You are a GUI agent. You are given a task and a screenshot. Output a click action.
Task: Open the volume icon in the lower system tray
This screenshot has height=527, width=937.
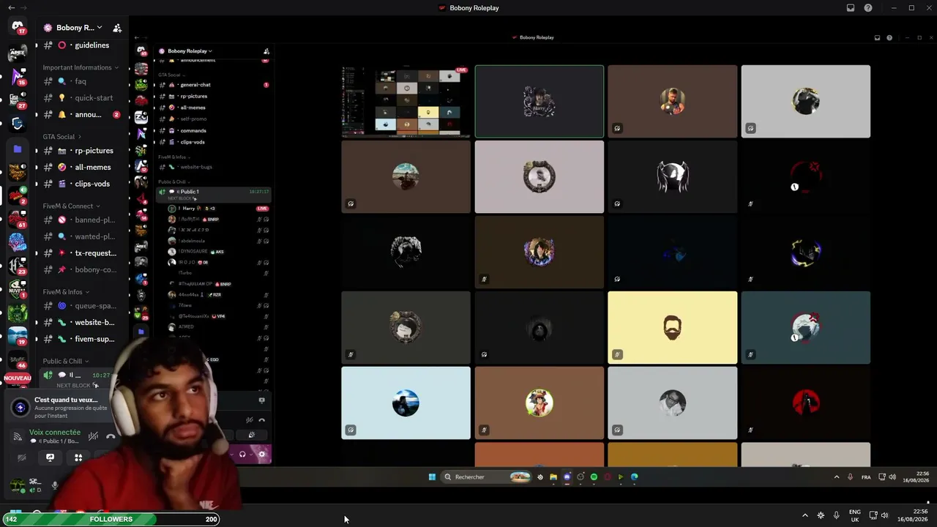click(x=884, y=515)
